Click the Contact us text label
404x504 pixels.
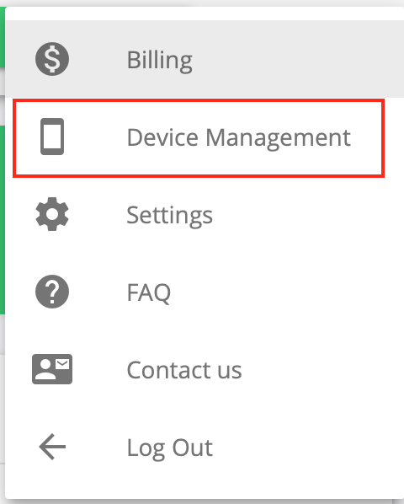tap(184, 370)
